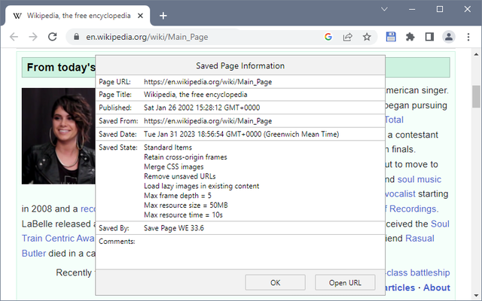
Task: Click 'Merge CSS images' text
Action: click(174, 167)
